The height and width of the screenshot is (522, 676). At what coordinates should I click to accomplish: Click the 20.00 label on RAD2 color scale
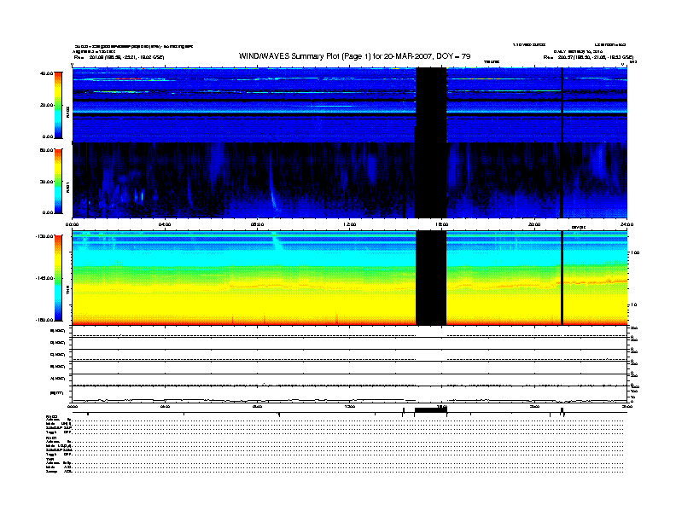[46, 105]
